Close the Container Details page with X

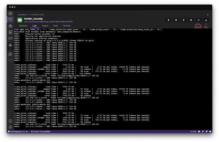coord(208,15)
